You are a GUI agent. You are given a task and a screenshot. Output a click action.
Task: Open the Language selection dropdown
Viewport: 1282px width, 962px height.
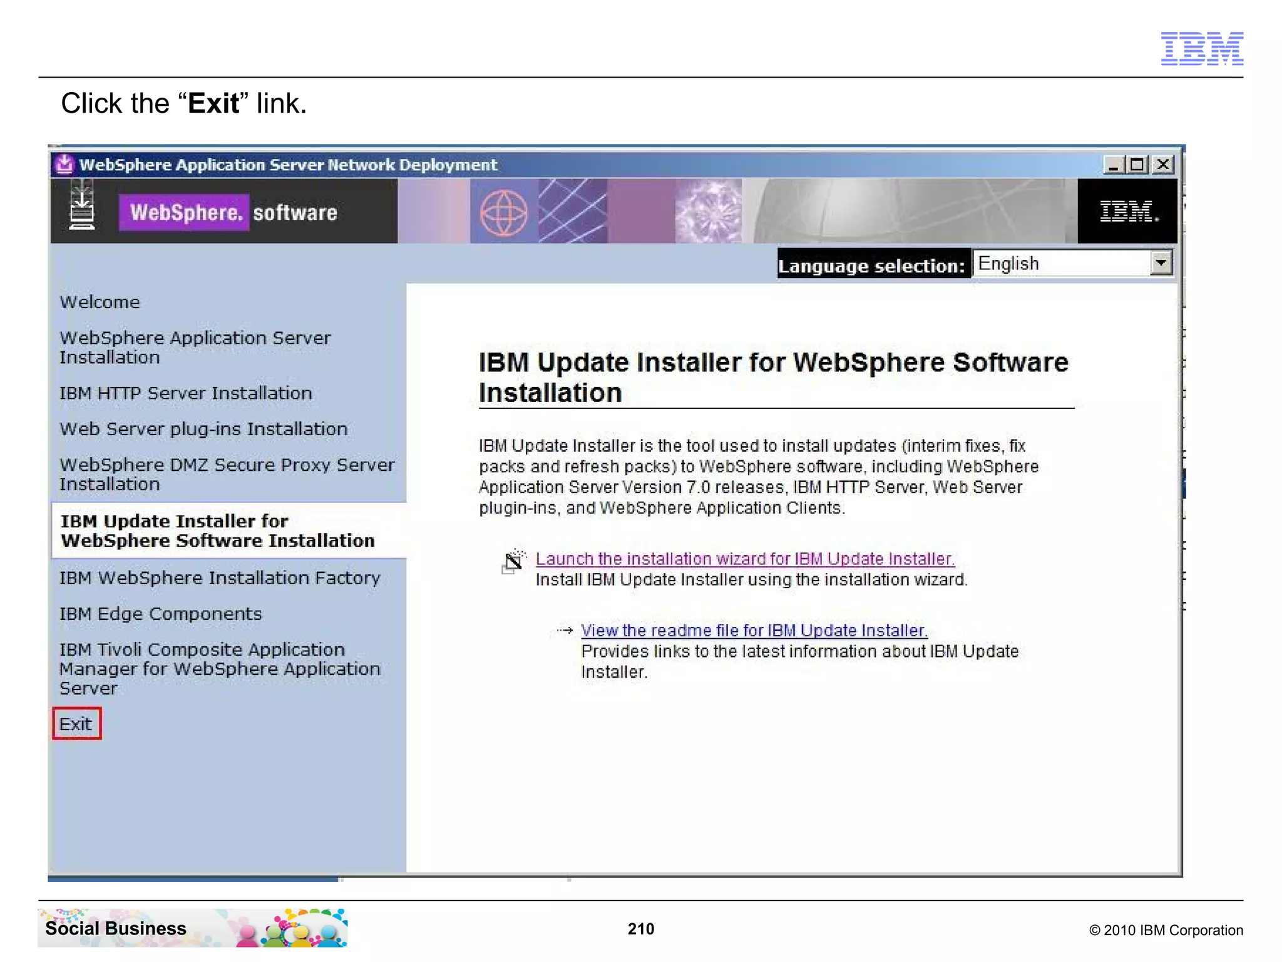pos(1072,263)
